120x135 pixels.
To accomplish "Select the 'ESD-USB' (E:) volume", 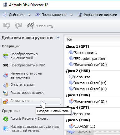I will click(84, 126).
